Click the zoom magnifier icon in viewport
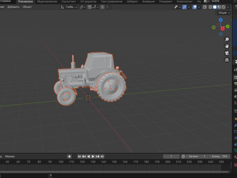The height and width of the screenshot is (178, 237). pos(227,39)
